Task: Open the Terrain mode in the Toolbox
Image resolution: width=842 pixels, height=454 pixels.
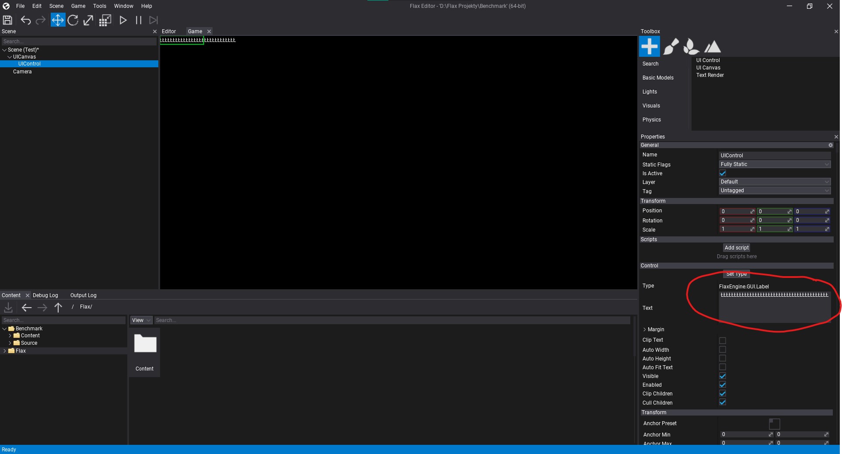Action: (x=713, y=46)
